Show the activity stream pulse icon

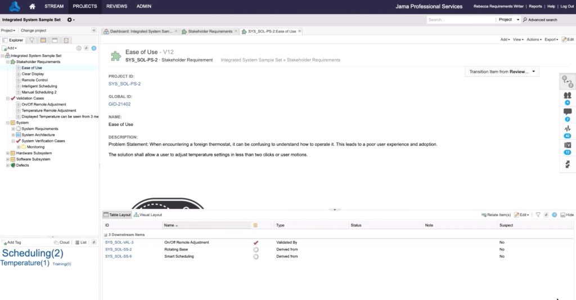(x=568, y=129)
